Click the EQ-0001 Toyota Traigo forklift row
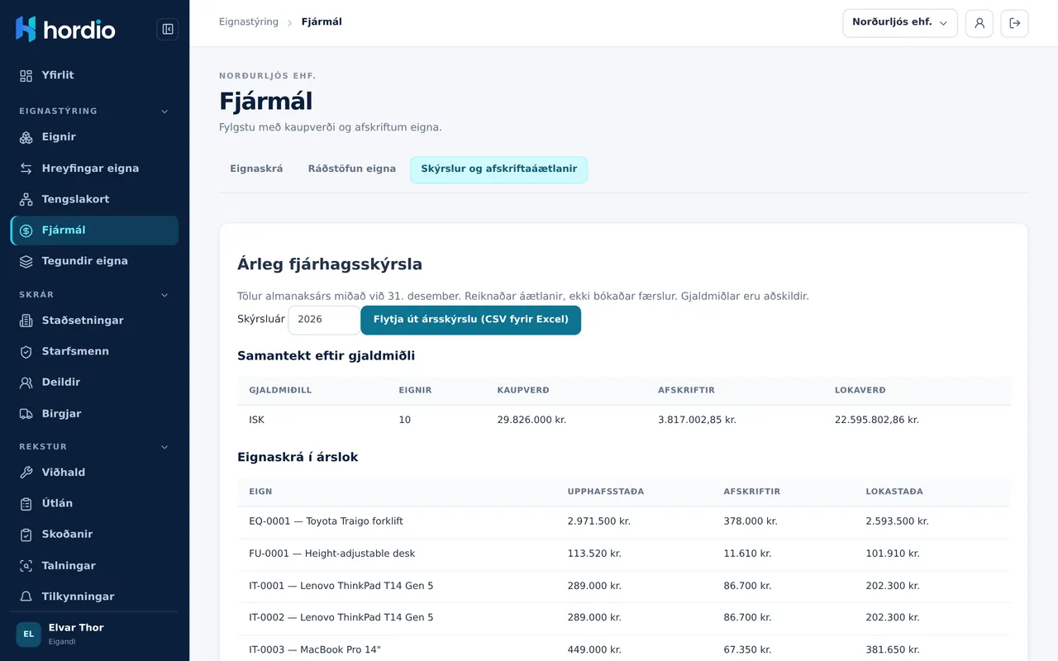Screen dimensions: 1058x661 pos(623,522)
